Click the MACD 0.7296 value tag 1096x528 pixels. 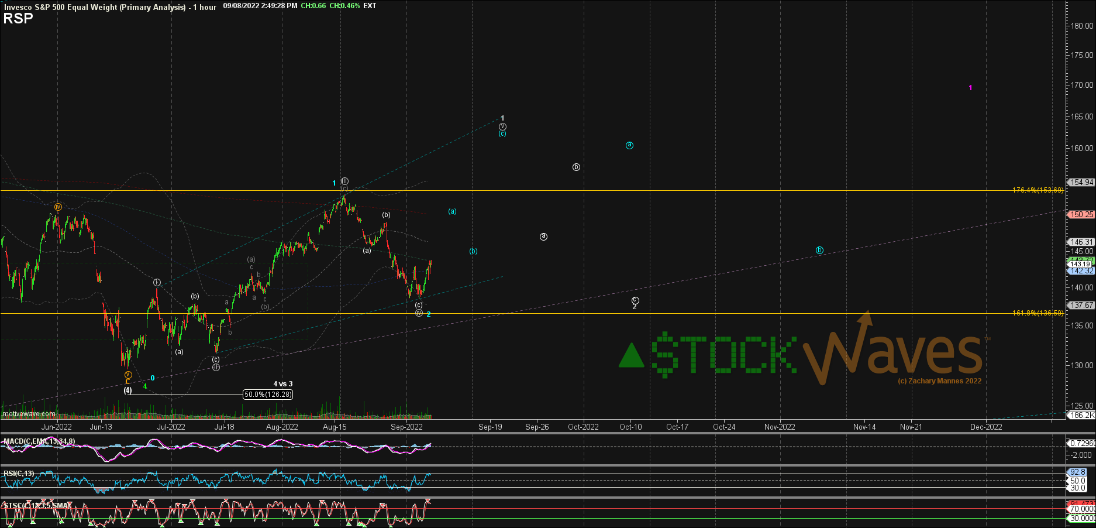click(x=1081, y=443)
